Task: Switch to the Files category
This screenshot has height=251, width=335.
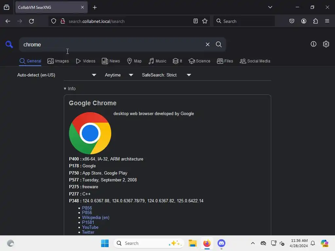Action: point(225,61)
